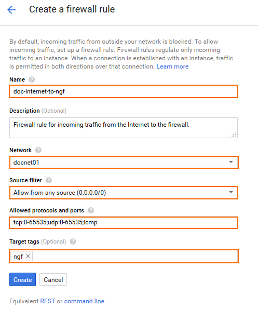Click the Create button

22,279
